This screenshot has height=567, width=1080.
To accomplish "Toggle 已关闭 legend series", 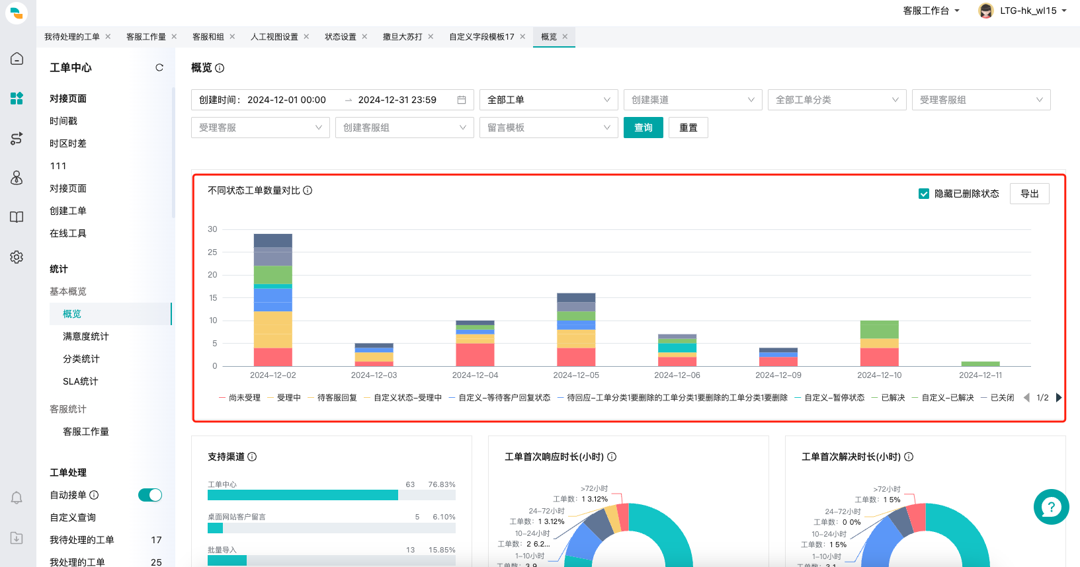I will 997,398.
